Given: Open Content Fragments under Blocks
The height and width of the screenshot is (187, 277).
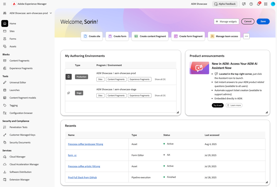Looking at the screenshot, I should coord(20,61).
